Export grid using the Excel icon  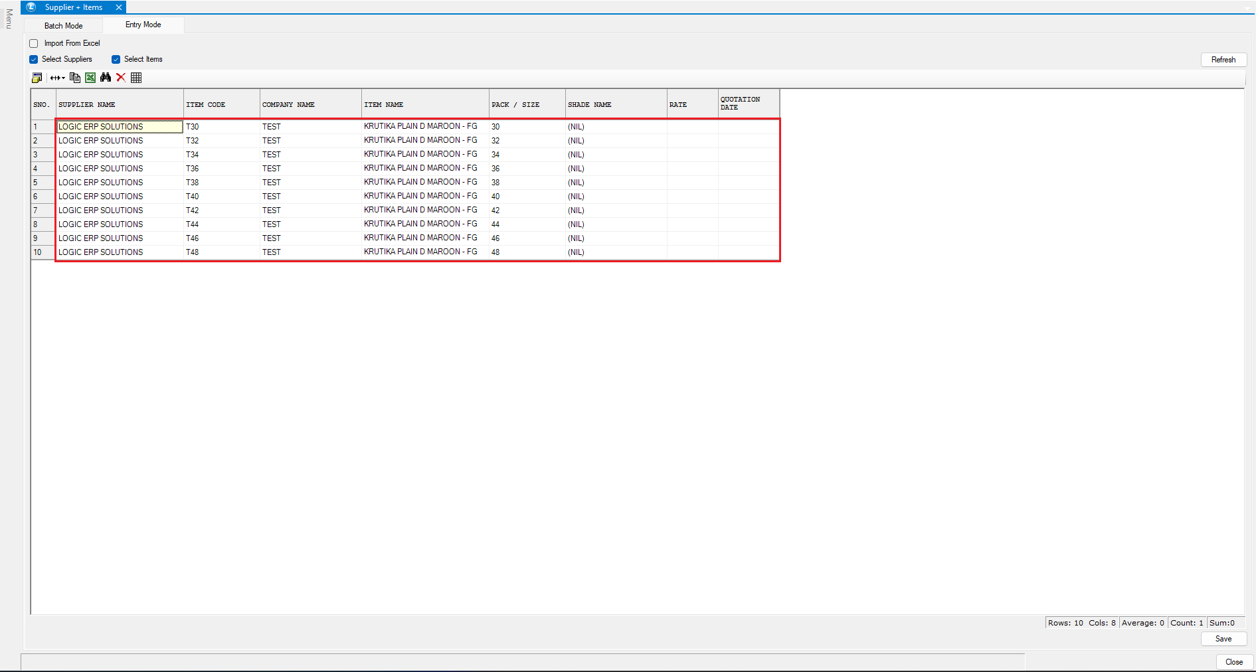pyautogui.click(x=90, y=78)
